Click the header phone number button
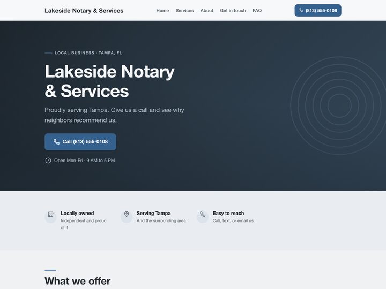Image resolution: width=386 pixels, height=289 pixels. click(x=318, y=10)
